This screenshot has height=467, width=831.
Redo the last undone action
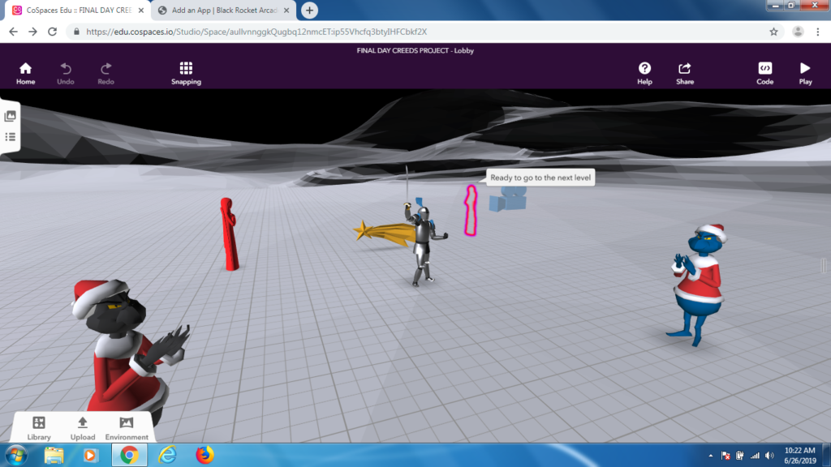pyautogui.click(x=105, y=73)
